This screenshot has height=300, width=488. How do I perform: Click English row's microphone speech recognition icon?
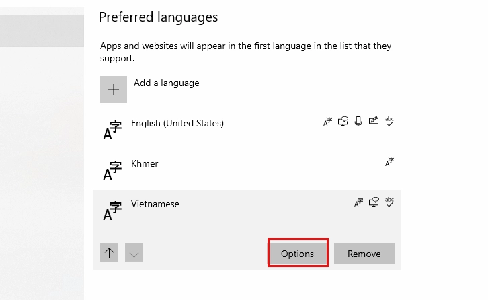tap(358, 122)
